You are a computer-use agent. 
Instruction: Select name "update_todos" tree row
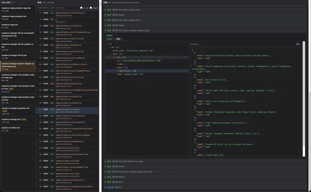[147, 74]
